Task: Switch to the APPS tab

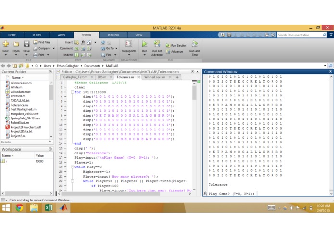Action: [62, 35]
